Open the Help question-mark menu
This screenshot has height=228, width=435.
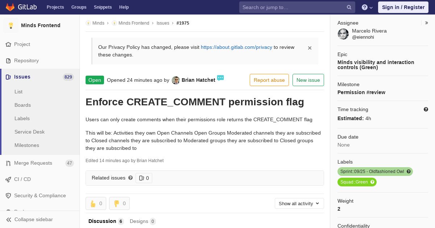click(367, 7)
